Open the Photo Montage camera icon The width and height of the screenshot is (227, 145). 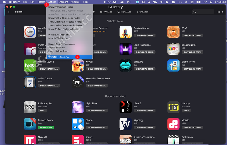[30, 49]
